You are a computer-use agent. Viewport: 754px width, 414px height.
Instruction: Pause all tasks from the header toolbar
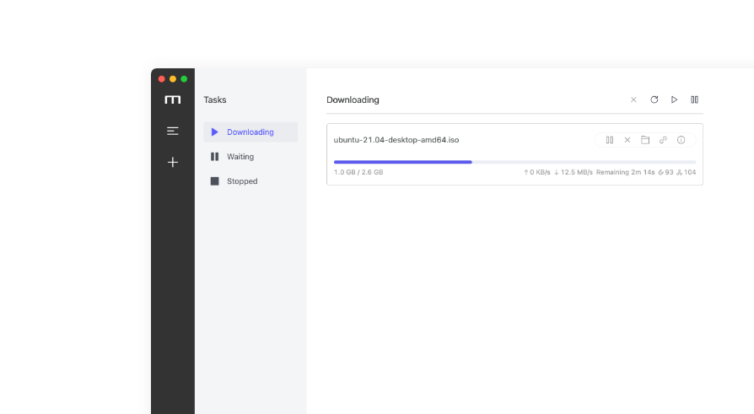[694, 99]
